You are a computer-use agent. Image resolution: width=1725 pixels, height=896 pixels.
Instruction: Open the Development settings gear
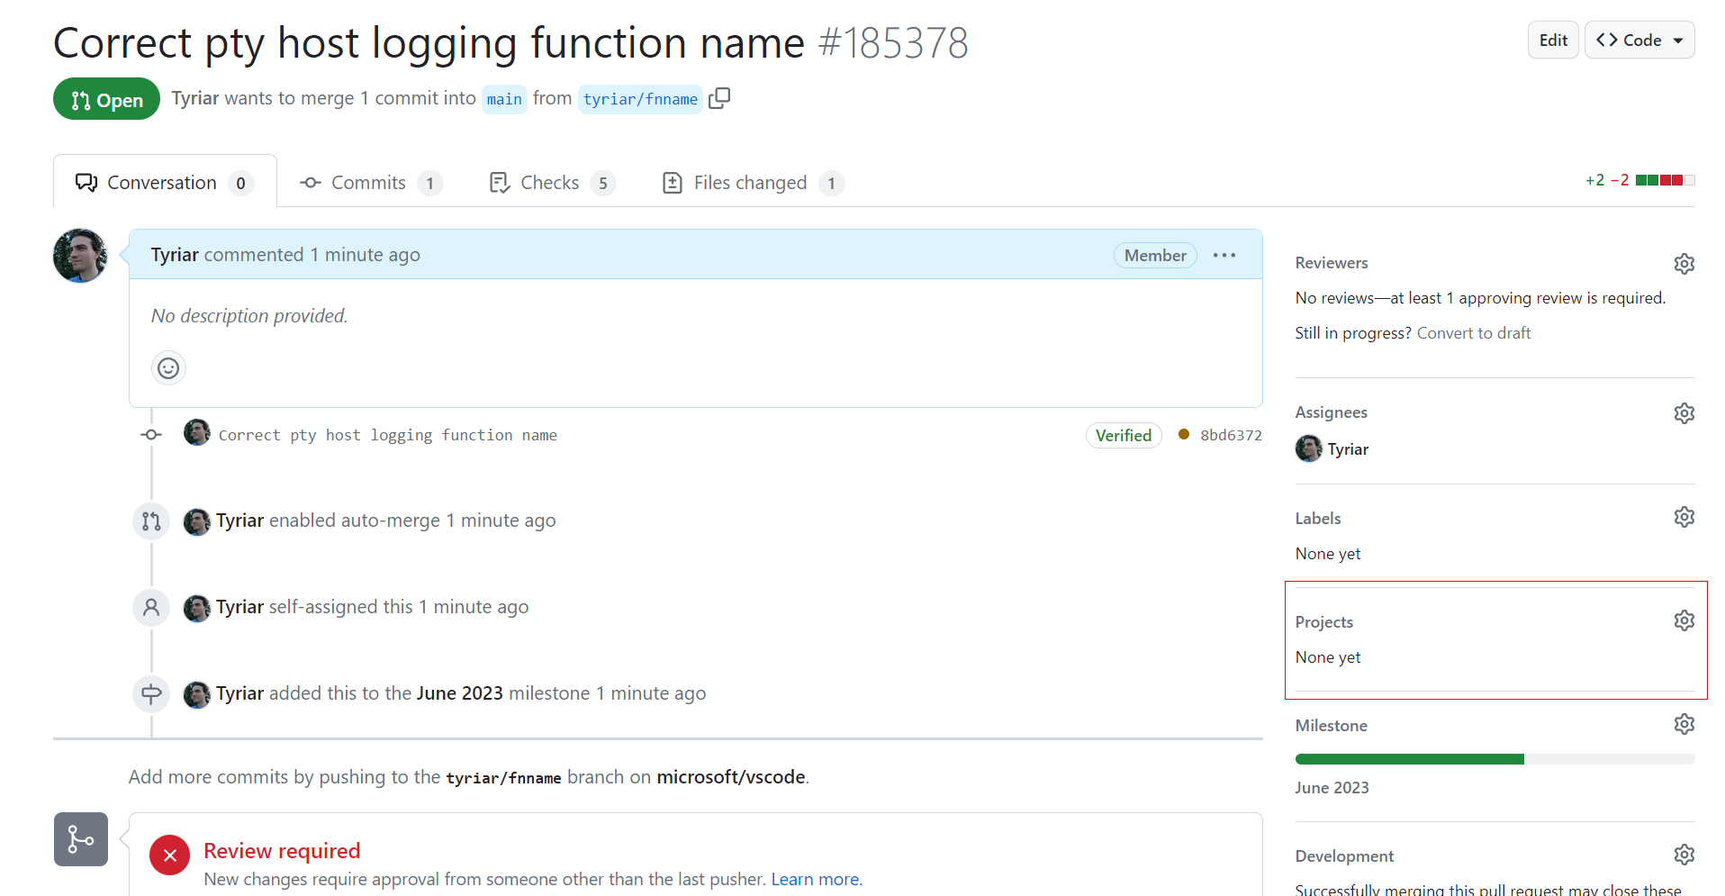click(1684, 854)
